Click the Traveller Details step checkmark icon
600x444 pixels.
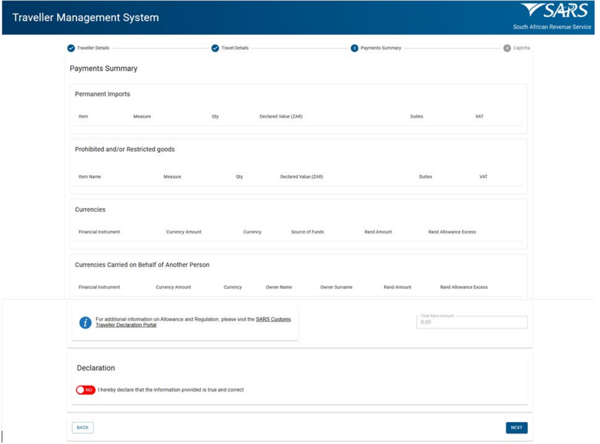71,48
